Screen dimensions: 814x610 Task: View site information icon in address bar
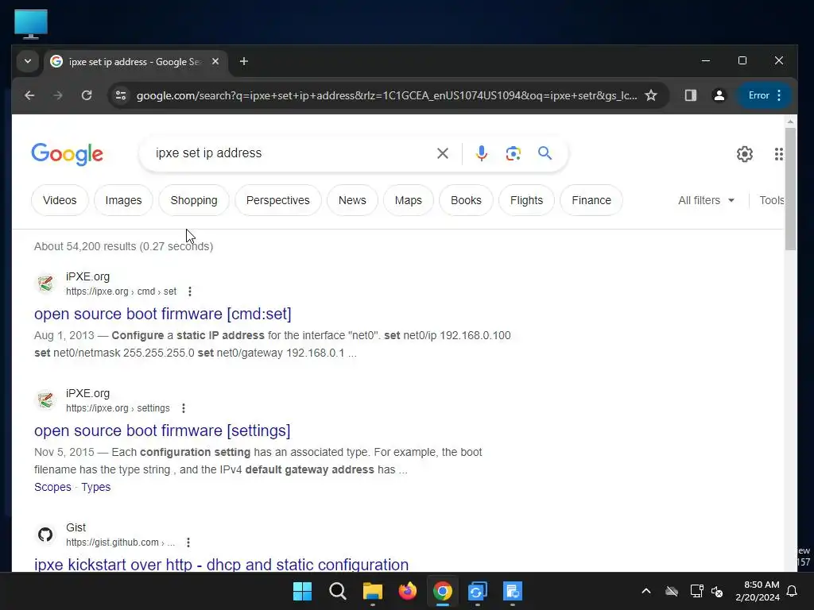coord(121,95)
